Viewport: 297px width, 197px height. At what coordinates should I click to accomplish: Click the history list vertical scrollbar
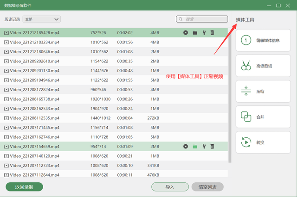click(230, 95)
